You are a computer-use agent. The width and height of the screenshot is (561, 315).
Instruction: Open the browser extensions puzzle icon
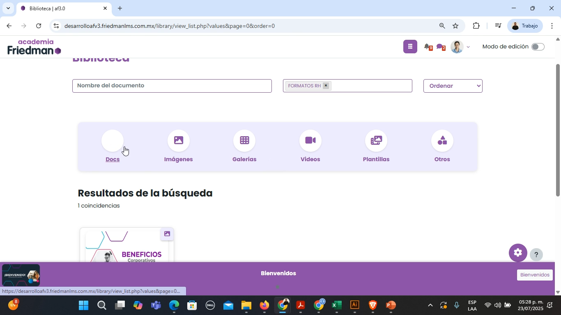point(476,26)
